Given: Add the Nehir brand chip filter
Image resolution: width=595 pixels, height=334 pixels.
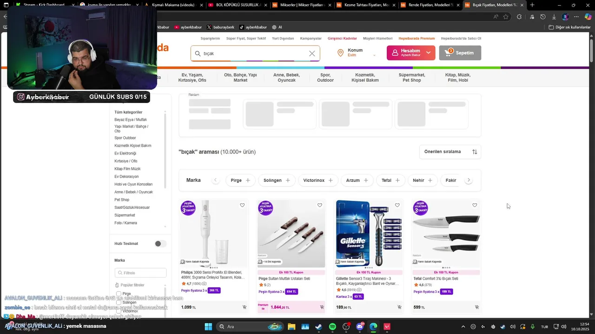Looking at the screenshot, I should pos(423,180).
